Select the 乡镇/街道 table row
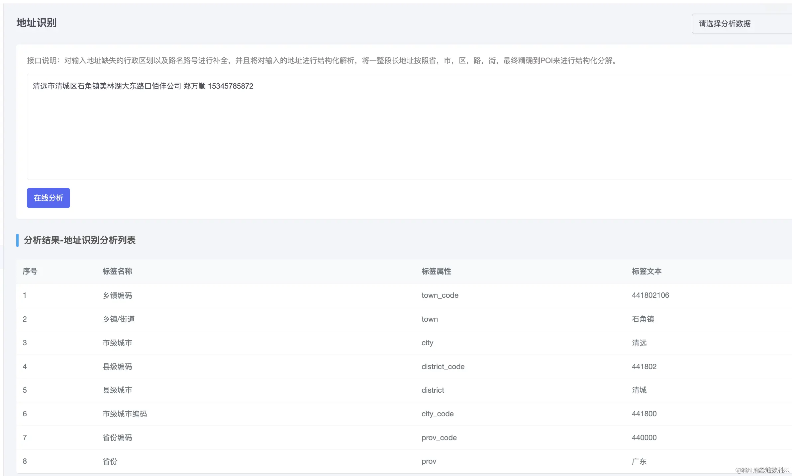 (119, 319)
